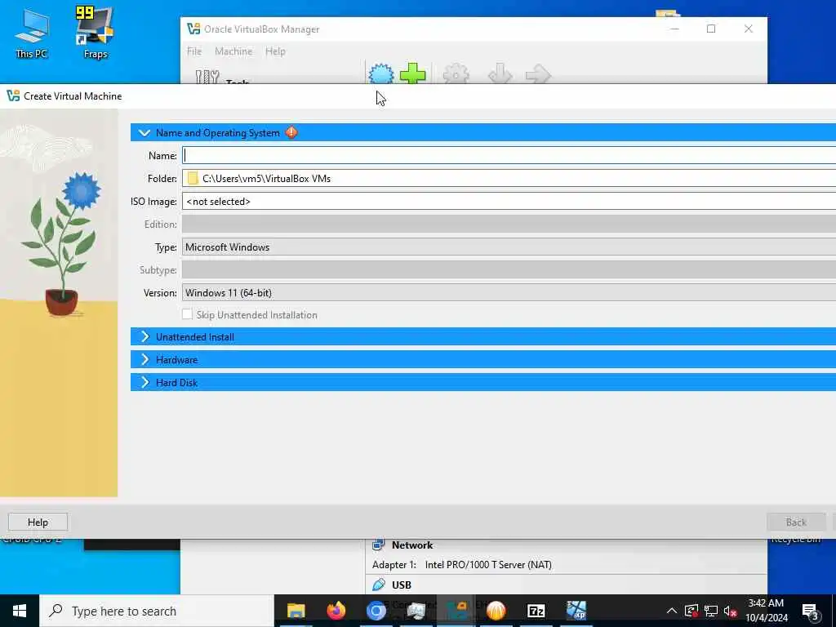Viewport: 836px width, 627px height.
Task: Click the Back button in the wizard
Action: tap(796, 522)
